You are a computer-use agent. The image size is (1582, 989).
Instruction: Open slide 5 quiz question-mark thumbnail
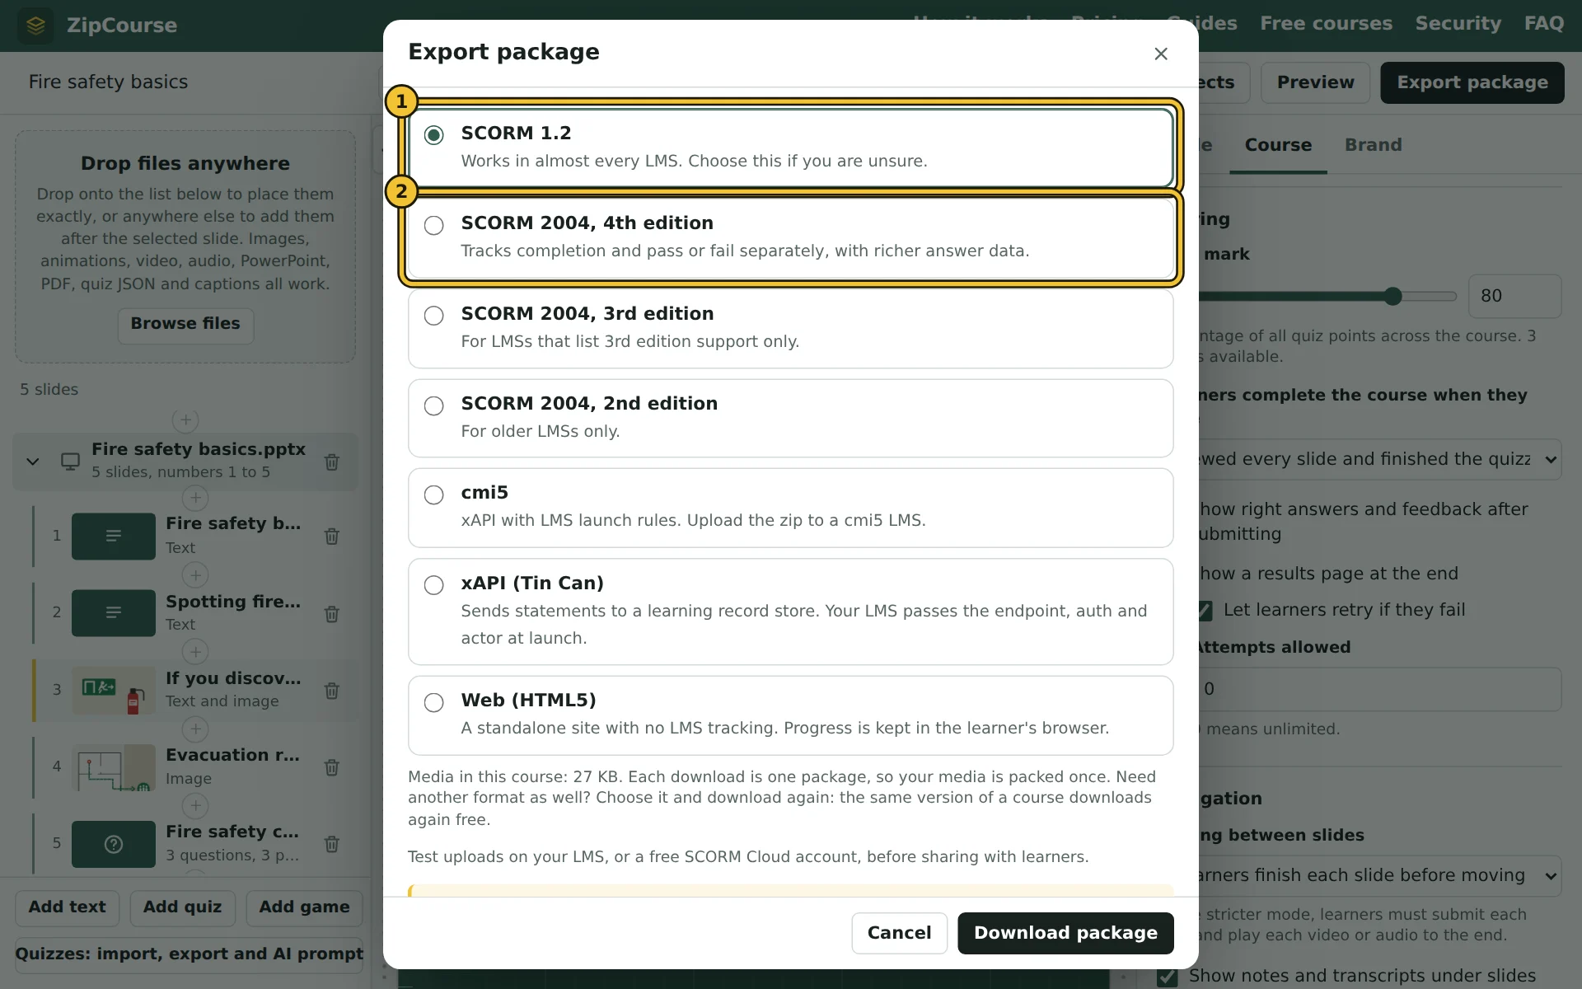point(114,844)
